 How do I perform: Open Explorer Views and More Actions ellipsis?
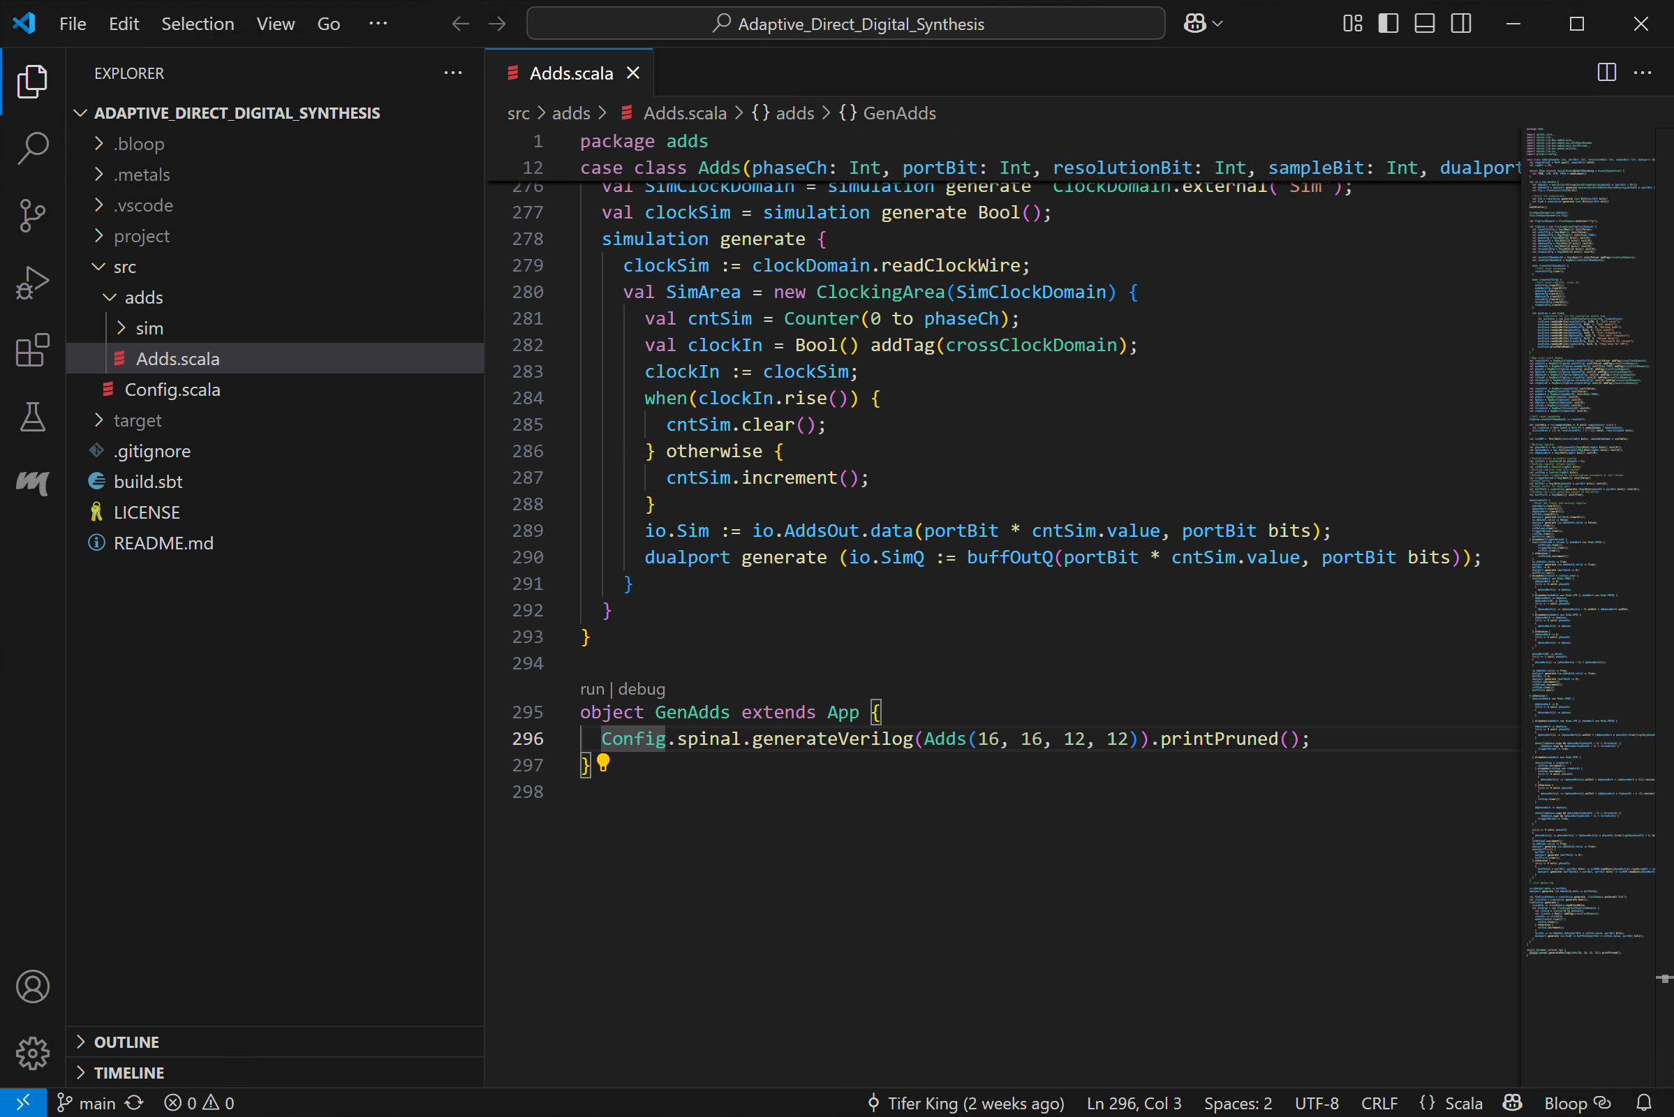tap(453, 73)
